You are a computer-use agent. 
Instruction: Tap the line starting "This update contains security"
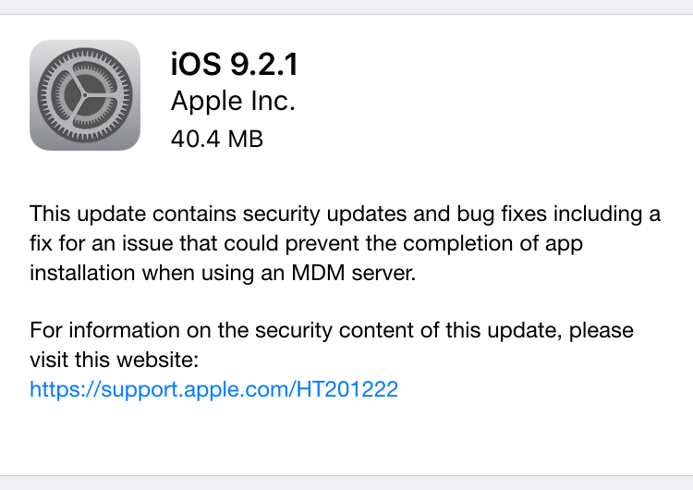345,214
